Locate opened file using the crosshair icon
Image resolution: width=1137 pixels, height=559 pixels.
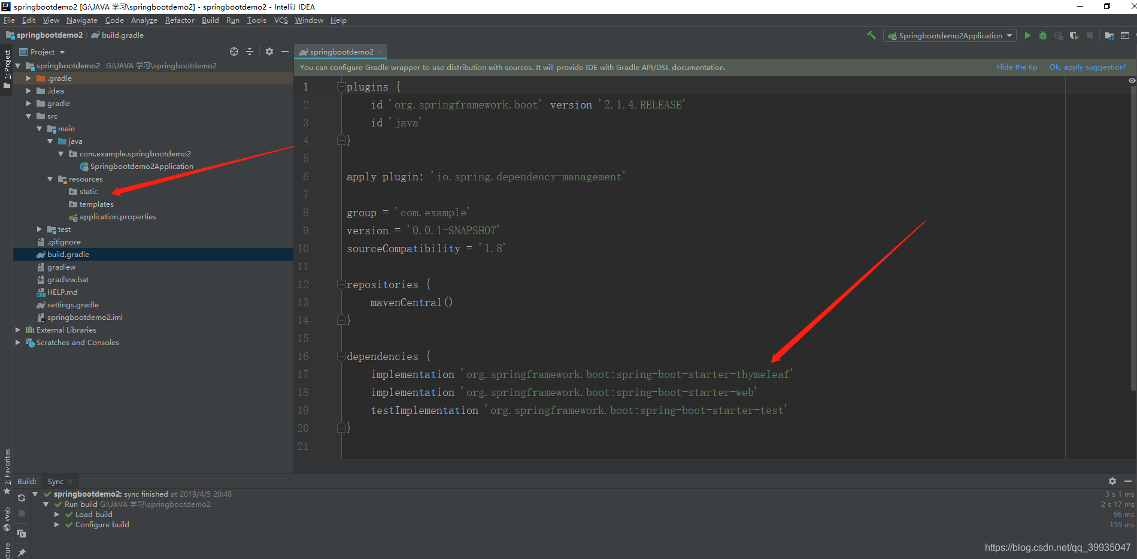click(234, 52)
